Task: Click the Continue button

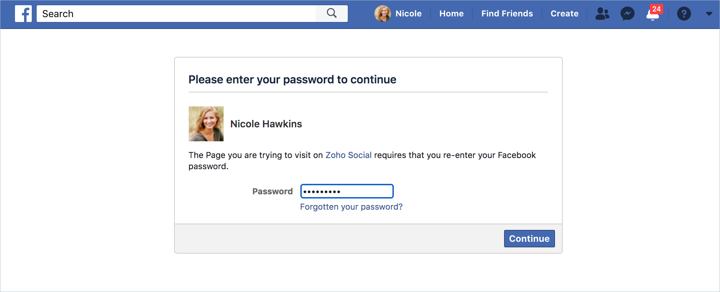Action: pyautogui.click(x=529, y=239)
